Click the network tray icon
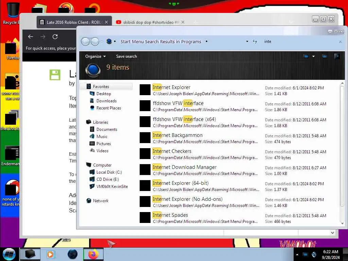The image size is (348, 261). click(x=306, y=255)
